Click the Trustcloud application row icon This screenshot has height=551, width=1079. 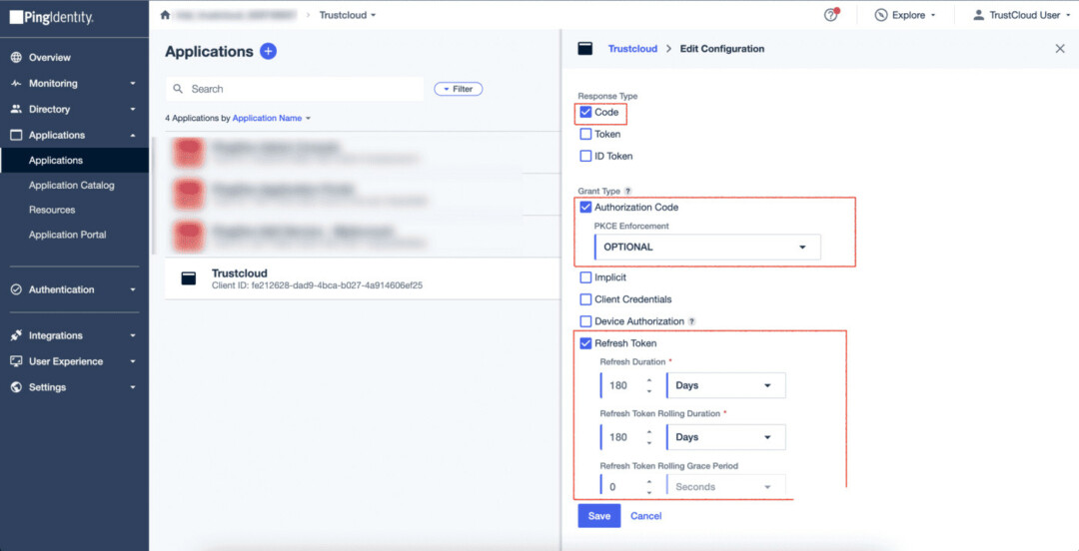coord(189,277)
